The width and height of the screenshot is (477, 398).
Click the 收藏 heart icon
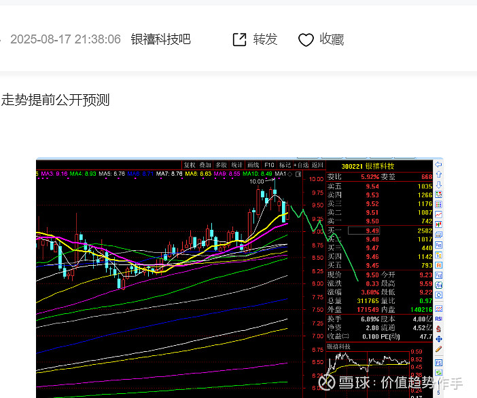coord(306,40)
